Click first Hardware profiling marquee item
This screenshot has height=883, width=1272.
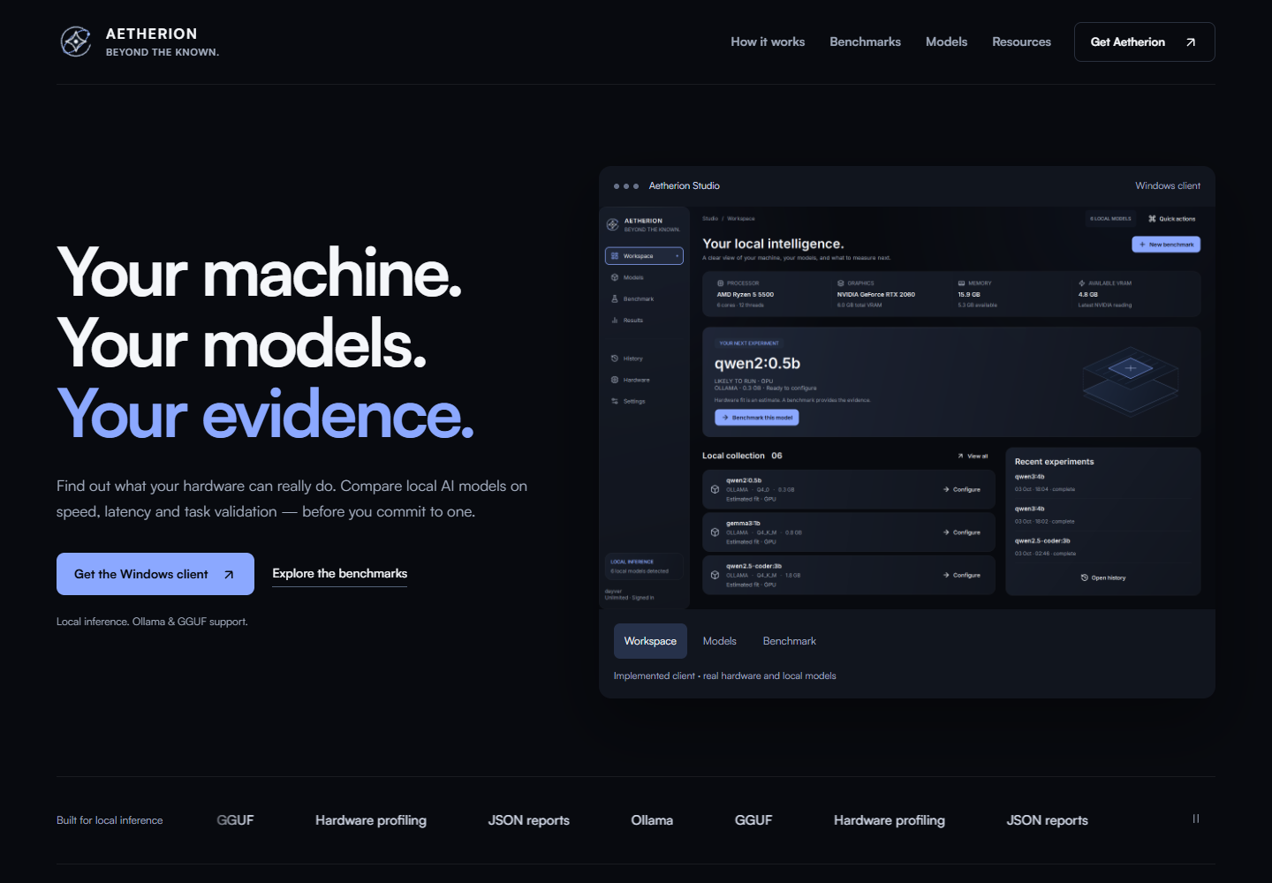(371, 820)
